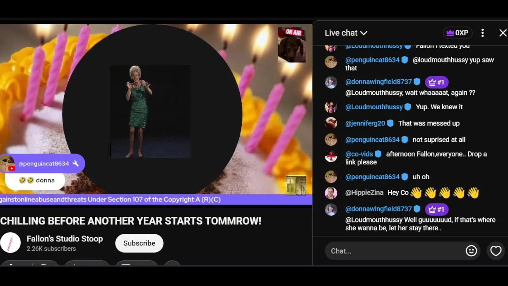
Task: Open @donnawingfield8737 name on 'Well guuuuuuud' message
Action: (x=379, y=209)
